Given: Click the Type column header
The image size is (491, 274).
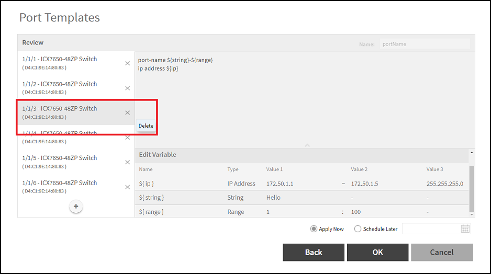Looking at the screenshot, I should [x=232, y=169].
